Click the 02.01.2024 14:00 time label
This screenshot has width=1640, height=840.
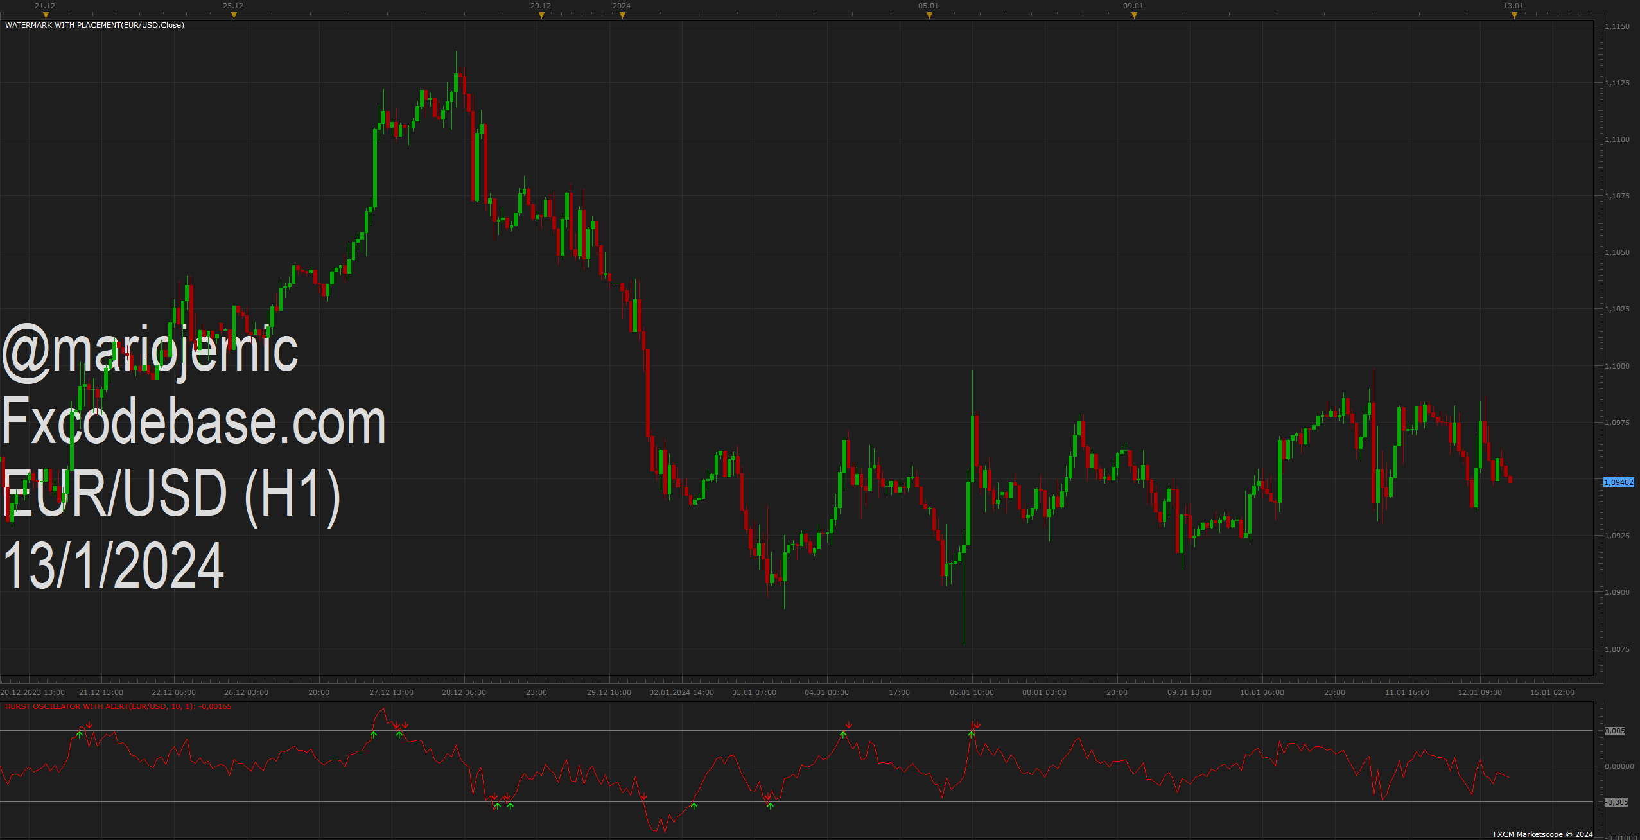coord(681,692)
